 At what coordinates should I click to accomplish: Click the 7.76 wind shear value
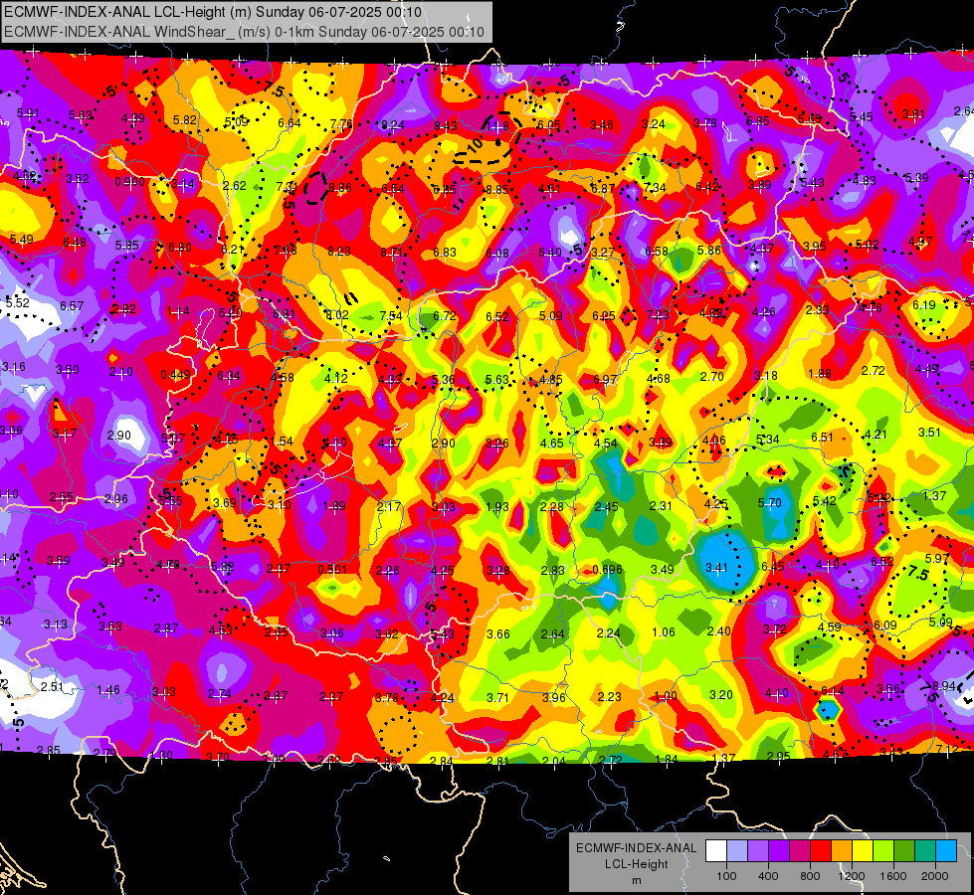click(341, 123)
